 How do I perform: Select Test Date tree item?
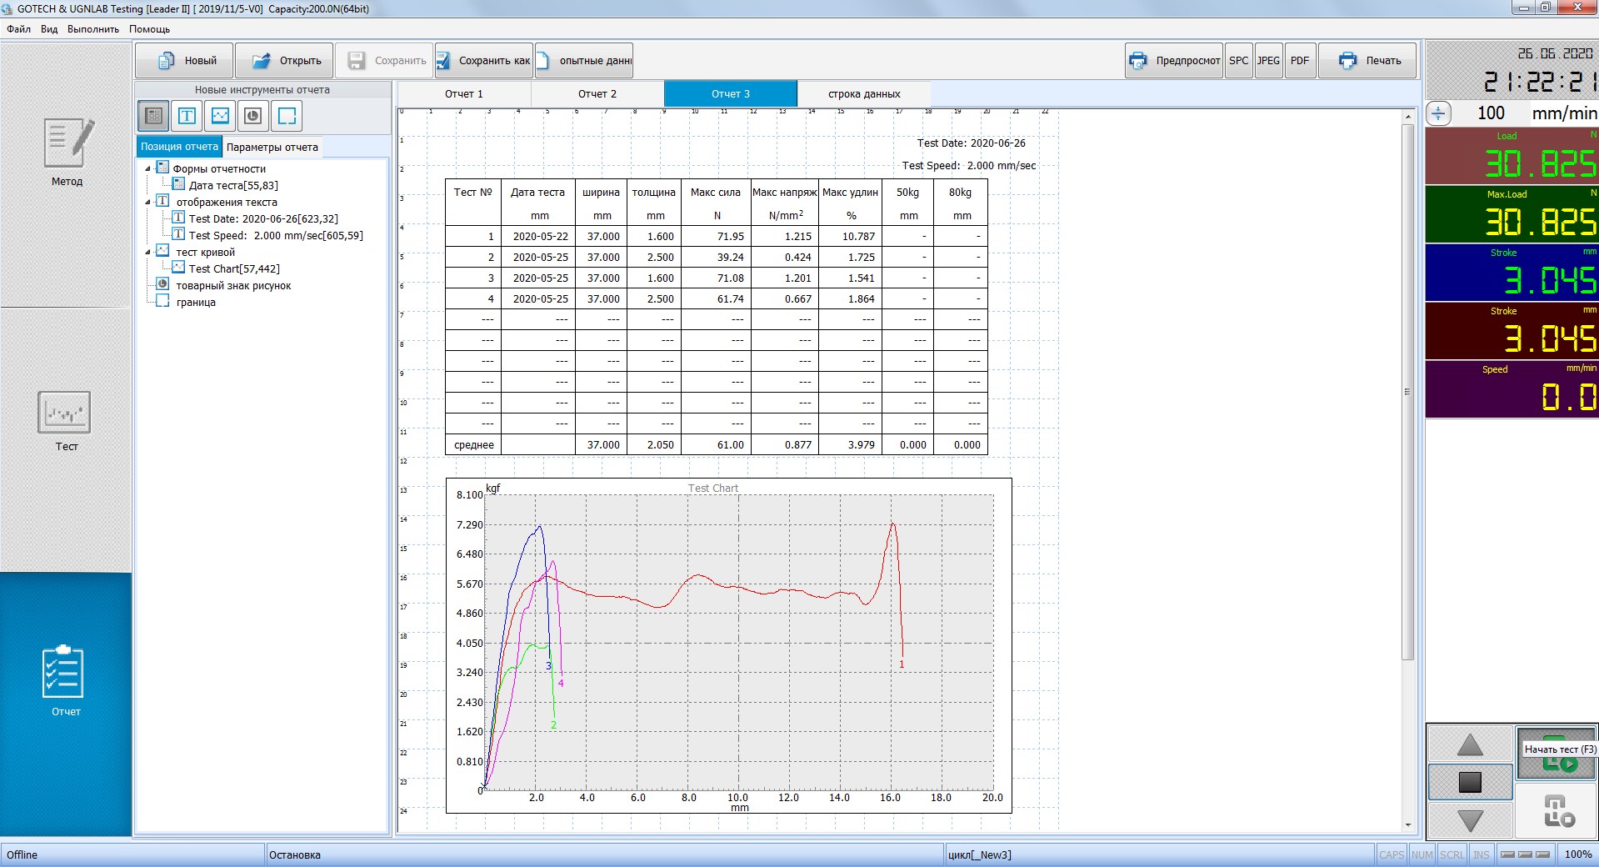[263, 219]
